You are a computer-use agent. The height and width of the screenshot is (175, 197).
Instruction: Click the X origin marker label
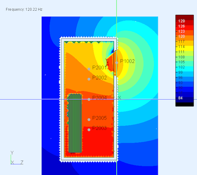coord(119,98)
